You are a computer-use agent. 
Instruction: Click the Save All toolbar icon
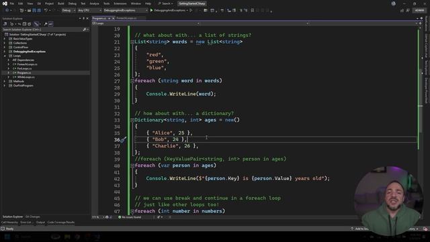tap(39, 11)
